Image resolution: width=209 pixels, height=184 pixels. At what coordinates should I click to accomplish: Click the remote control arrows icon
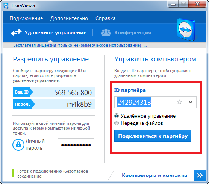16,32
